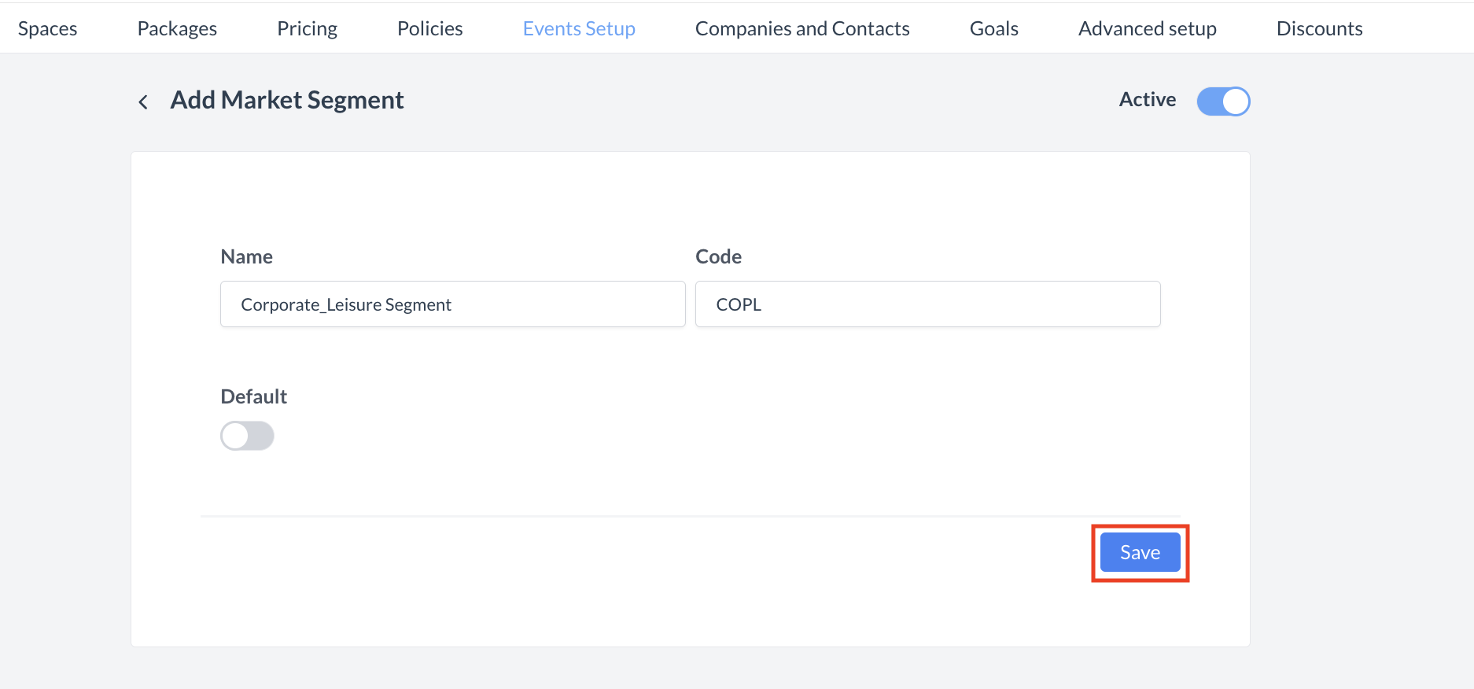Click the Code field label
The height and width of the screenshot is (689, 1474).
[718, 256]
